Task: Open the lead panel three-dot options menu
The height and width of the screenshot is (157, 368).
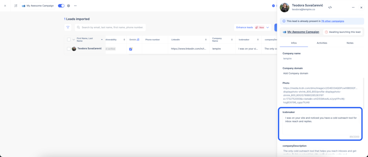Action: [353, 7]
